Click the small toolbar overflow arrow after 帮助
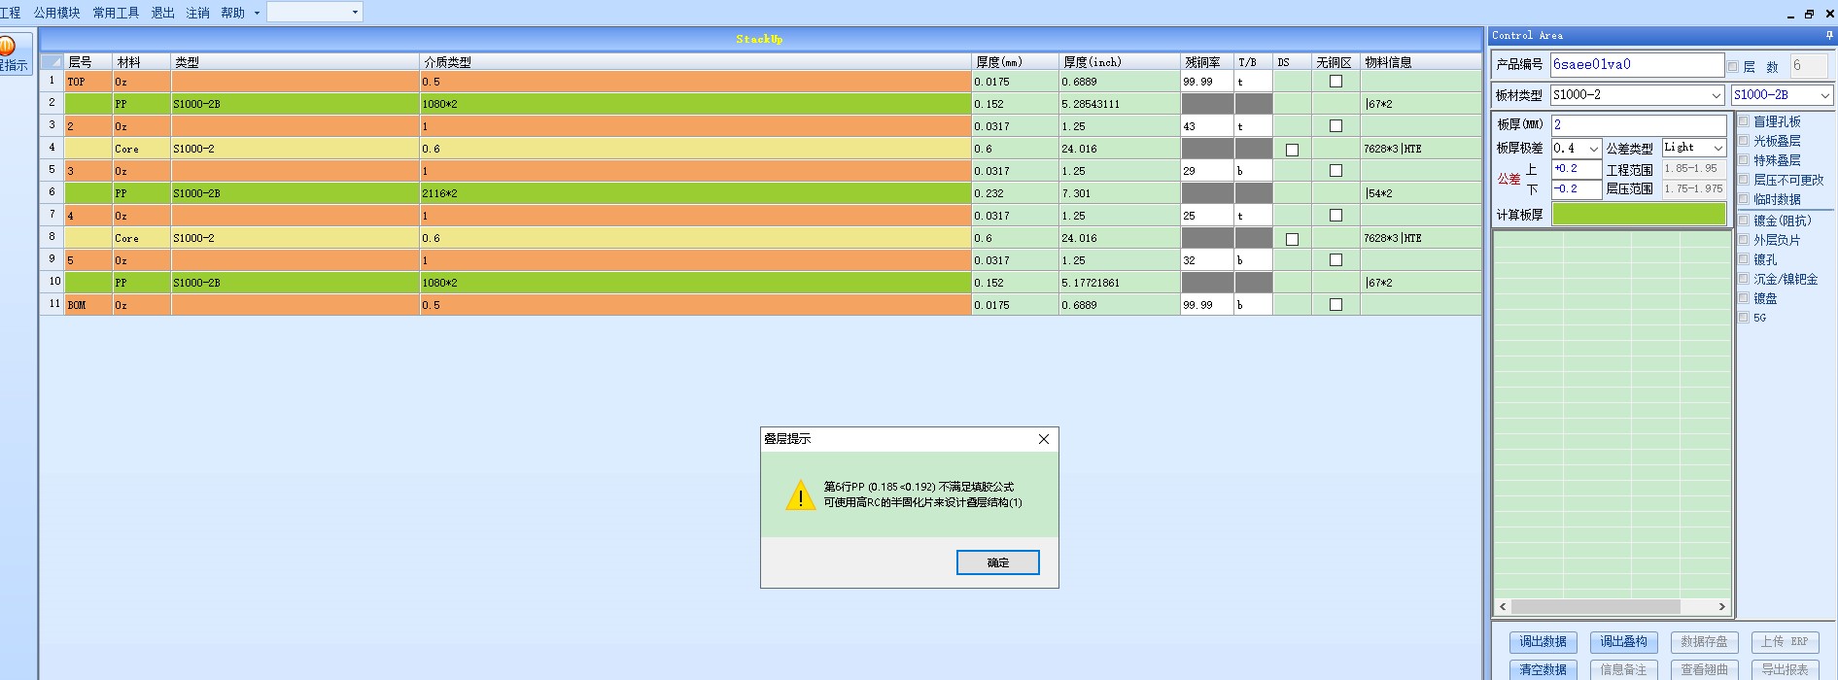1838x680 pixels. click(x=257, y=13)
